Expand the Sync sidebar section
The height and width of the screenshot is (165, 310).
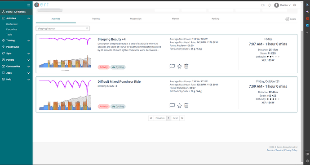pos(28,54)
